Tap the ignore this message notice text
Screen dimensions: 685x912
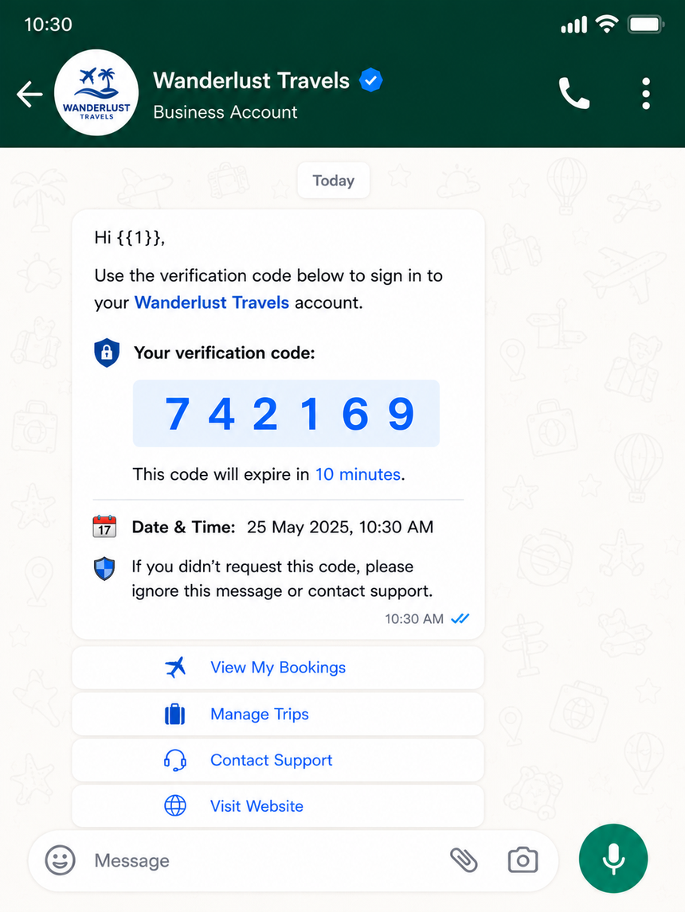[282, 579]
